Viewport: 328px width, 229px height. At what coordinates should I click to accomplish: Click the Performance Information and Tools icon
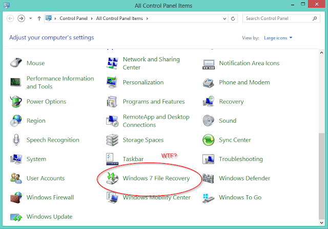point(16,82)
